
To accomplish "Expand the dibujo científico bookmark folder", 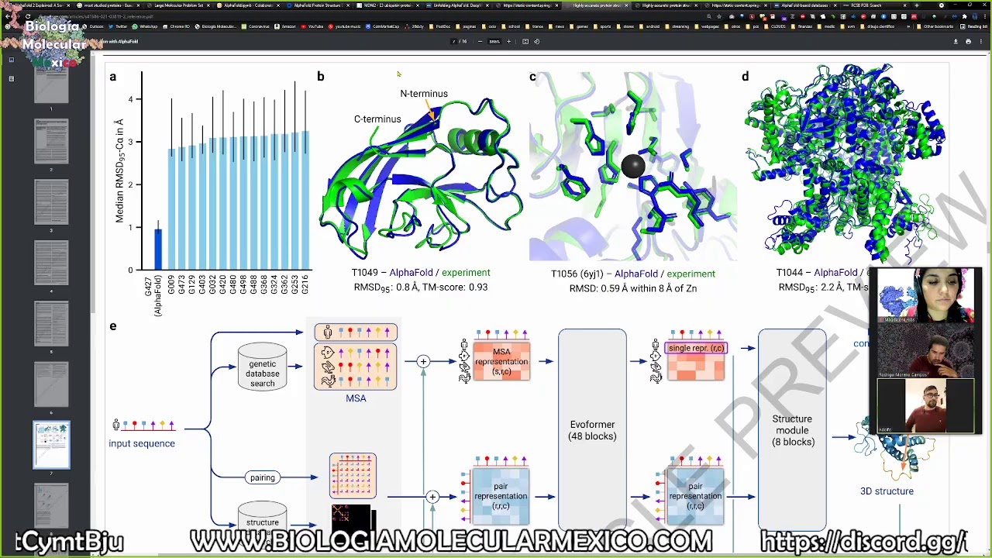I will point(877,26).
